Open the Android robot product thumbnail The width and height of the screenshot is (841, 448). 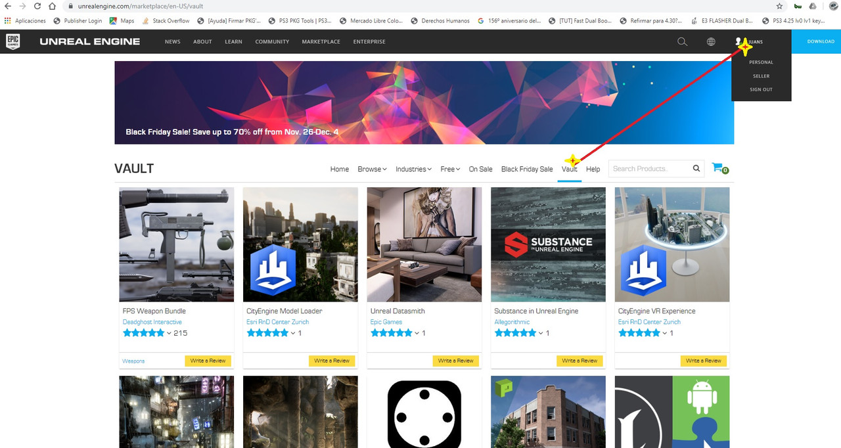tap(672, 412)
